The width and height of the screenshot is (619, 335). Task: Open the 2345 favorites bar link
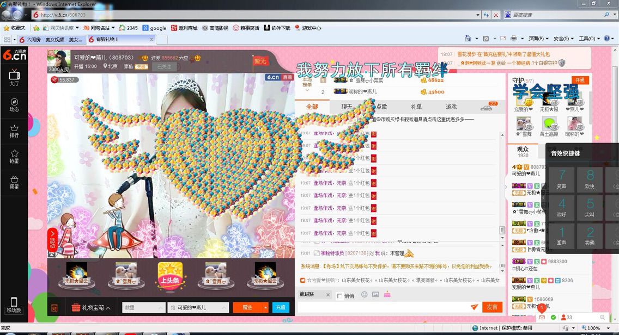128,28
